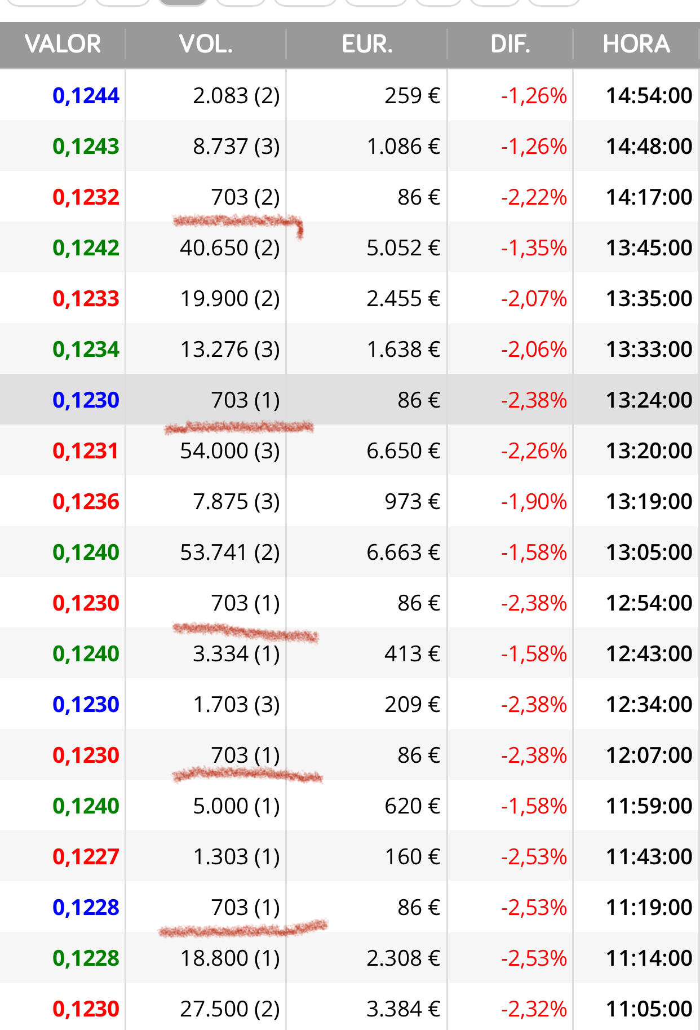700x1030 pixels.
Task: Select the 14:17:00 trade row
Action: 350,197
